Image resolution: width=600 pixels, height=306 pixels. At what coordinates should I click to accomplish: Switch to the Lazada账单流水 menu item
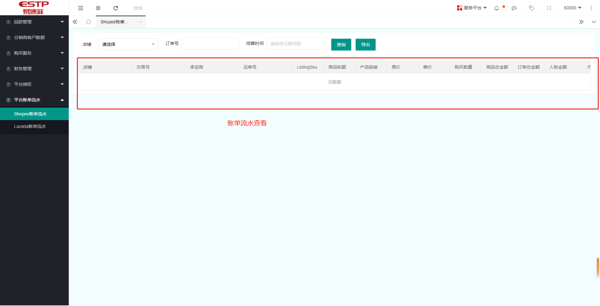coord(30,126)
